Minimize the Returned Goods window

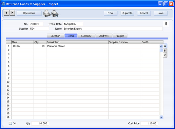[x=160, y=4]
